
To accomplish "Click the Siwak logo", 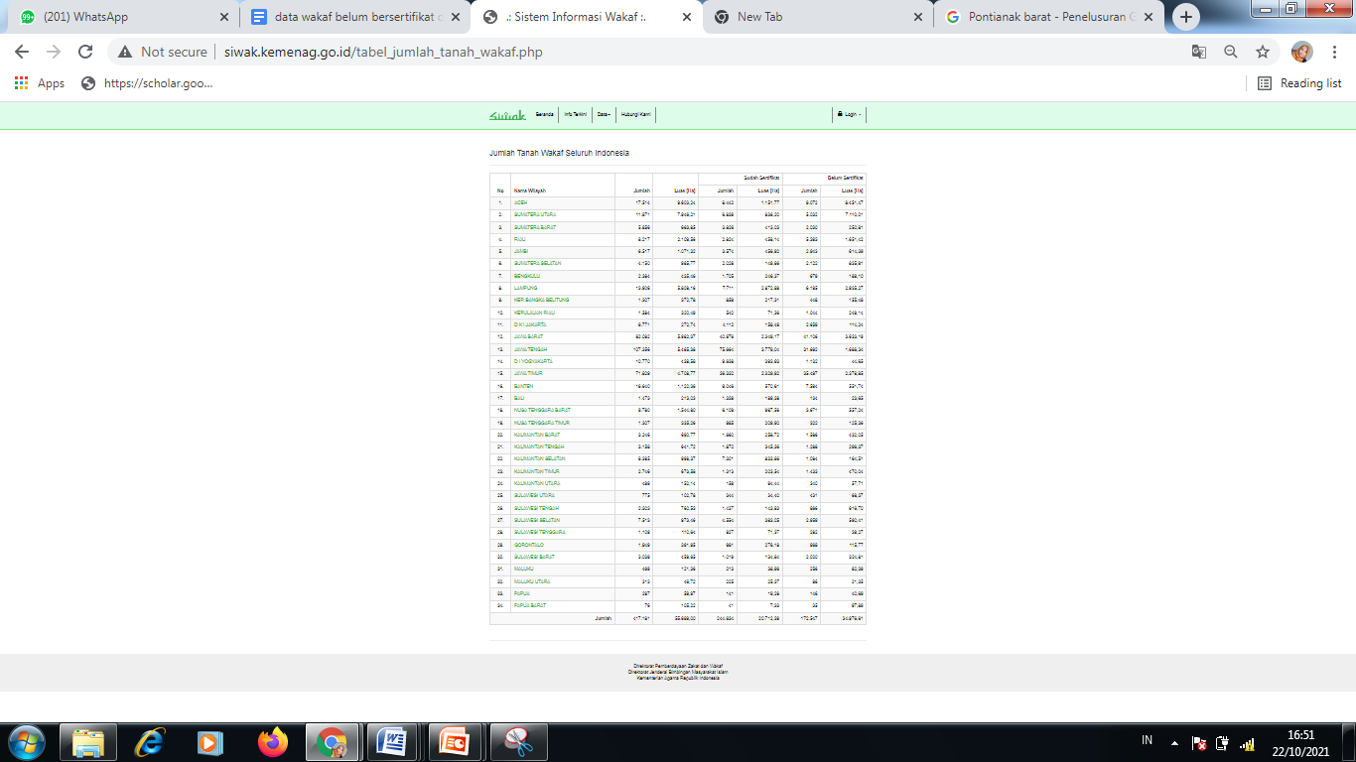I will click(x=507, y=115).
